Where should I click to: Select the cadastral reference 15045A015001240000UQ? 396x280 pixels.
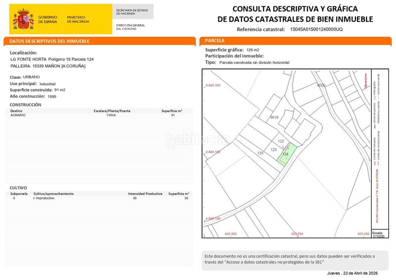pyautogui.click(x=316, y=29)
